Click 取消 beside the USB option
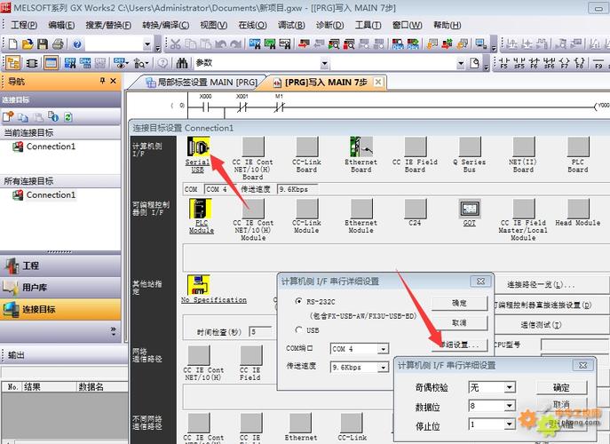This screenshot has width=610, height=444. coord(459,322)
